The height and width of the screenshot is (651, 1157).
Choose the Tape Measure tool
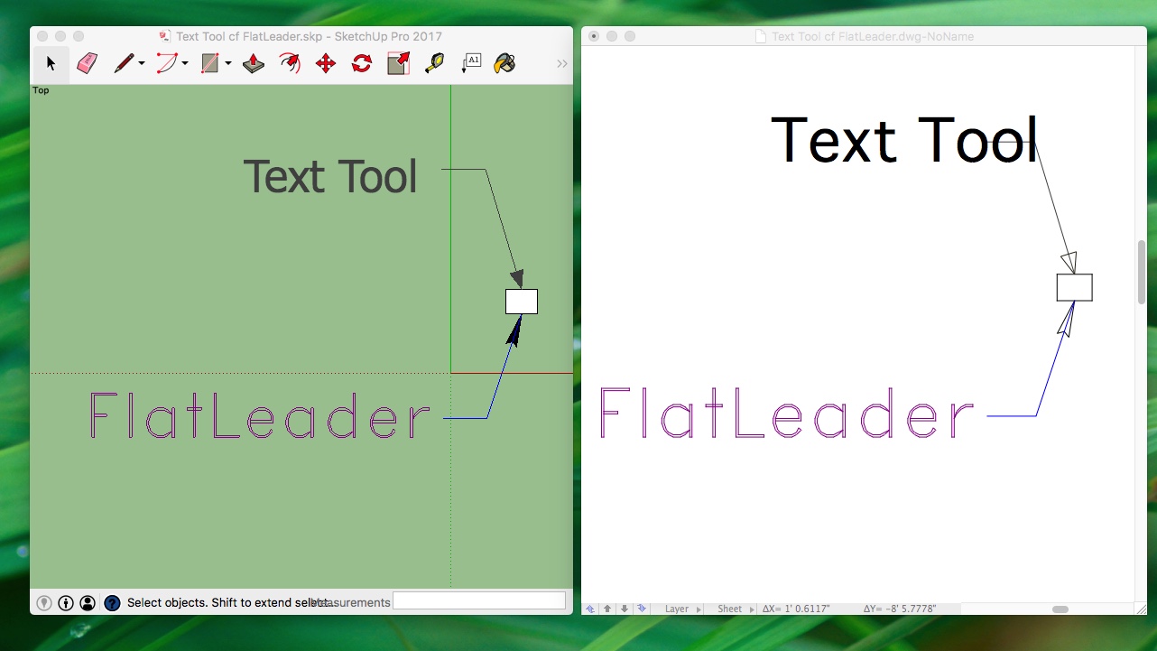[x=434, y=63]
